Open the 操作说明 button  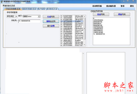point(51,26)
